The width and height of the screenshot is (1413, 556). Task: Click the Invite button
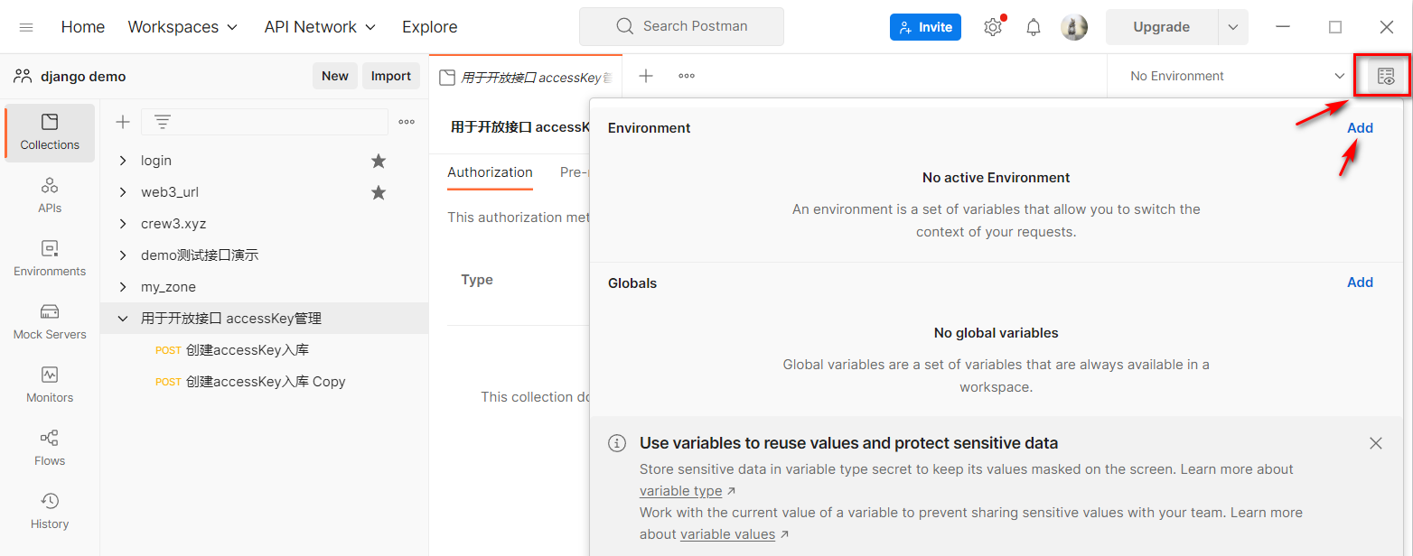click(925, 27)
